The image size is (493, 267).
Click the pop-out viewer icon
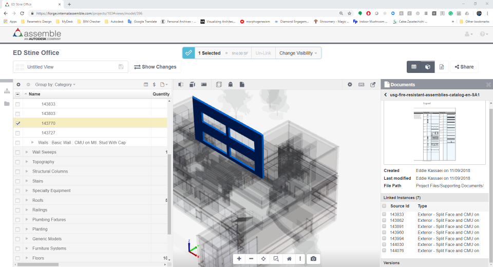pyautogui.click(x=373, y=85)
